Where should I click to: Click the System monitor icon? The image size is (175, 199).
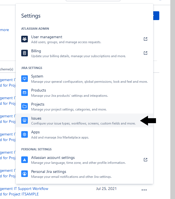[x=25, y=79]
